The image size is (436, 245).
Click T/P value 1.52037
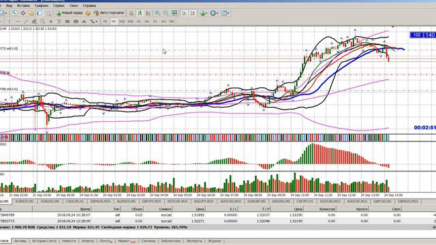(x=264, y=215)
